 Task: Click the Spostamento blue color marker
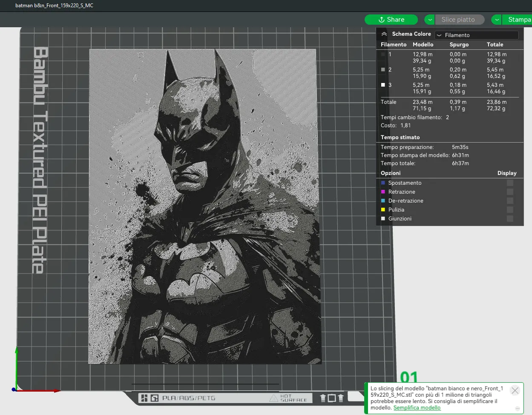pyautogui.click(x=383, y=183)
